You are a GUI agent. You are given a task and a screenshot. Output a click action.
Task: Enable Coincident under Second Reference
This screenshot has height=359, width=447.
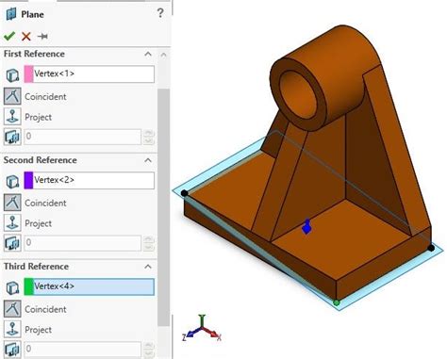coord(12,203)
